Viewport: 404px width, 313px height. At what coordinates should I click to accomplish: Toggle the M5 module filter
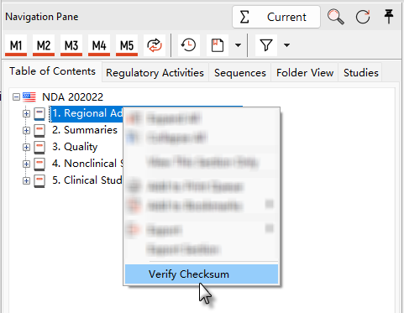pyautogui.click(x=127, y=45)
